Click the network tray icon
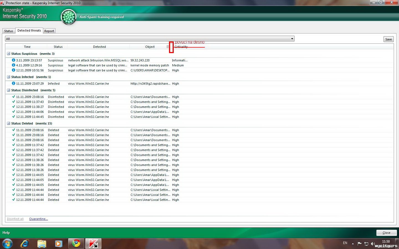This screenshot has width=399, height=249. coord(366,244)
